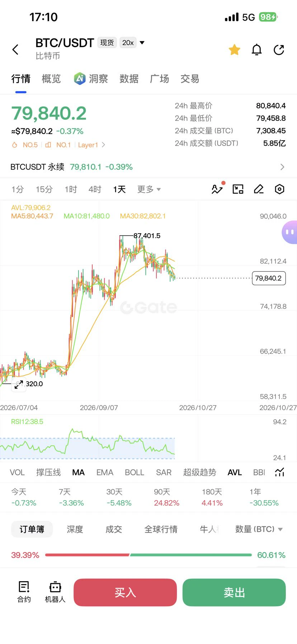Screen dimensions: 297x644
Task: Switch to the 深度 tab
Action: point(75,529)
